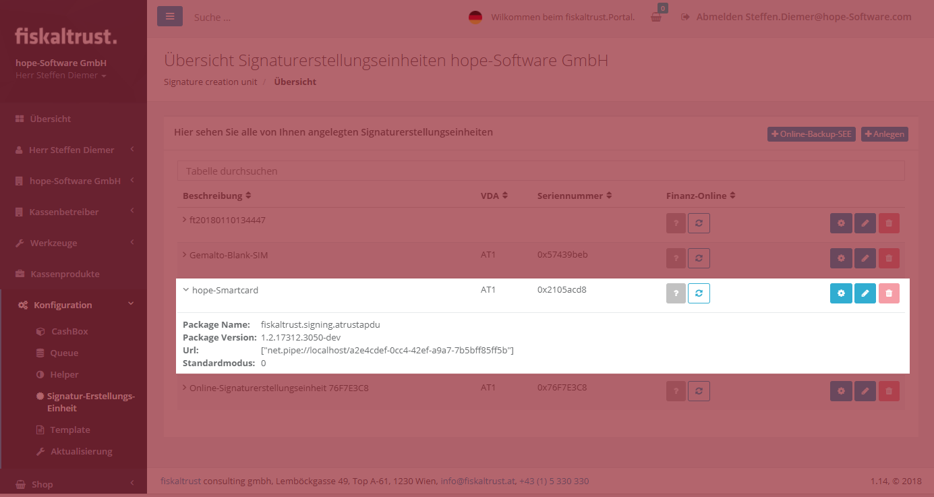Open gear settings for Gemalto-Blank-SIM

pos(841,258)
